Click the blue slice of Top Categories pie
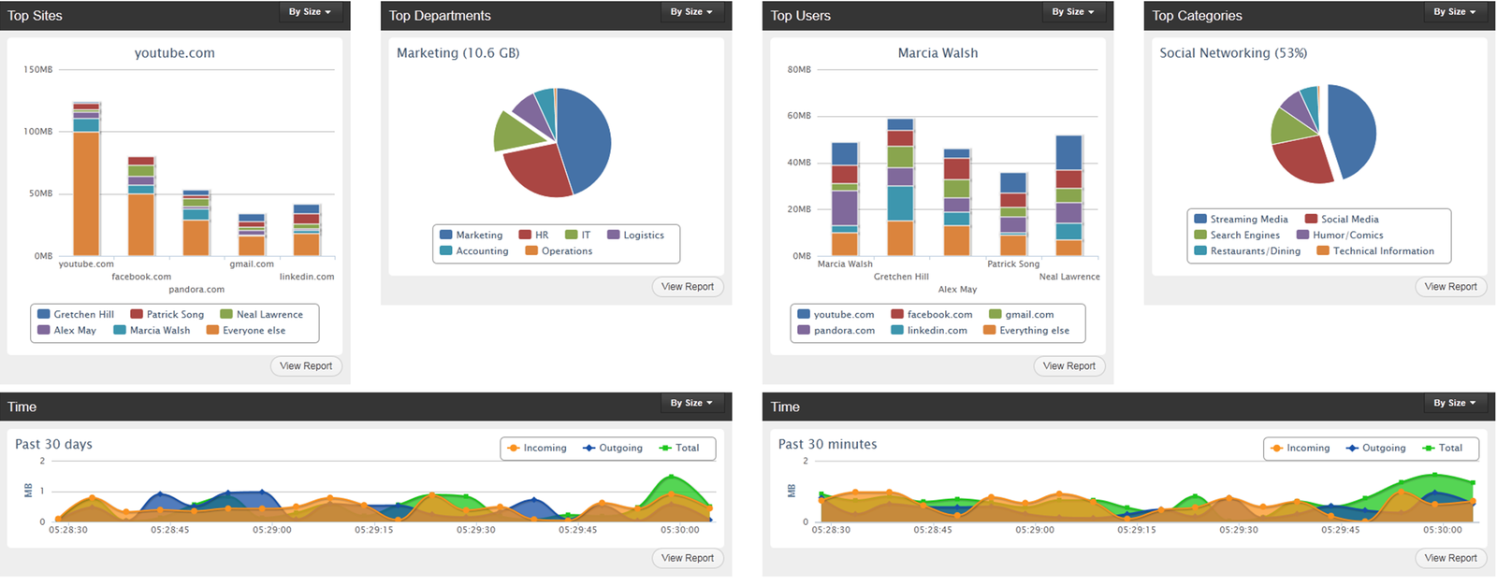 tap(1353, 131)
